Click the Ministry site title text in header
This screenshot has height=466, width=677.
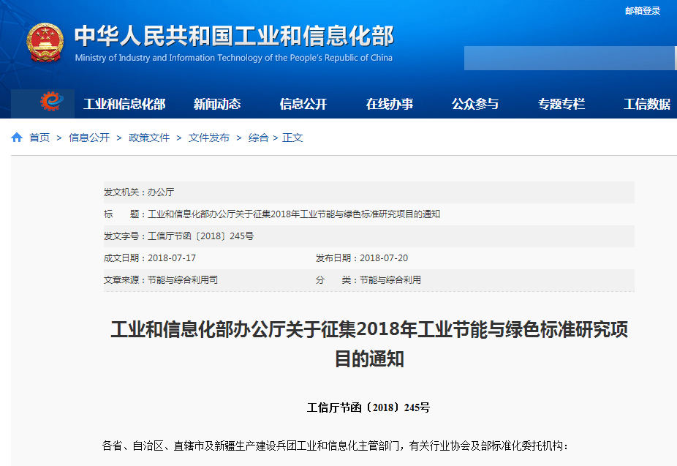click(234, 37)
